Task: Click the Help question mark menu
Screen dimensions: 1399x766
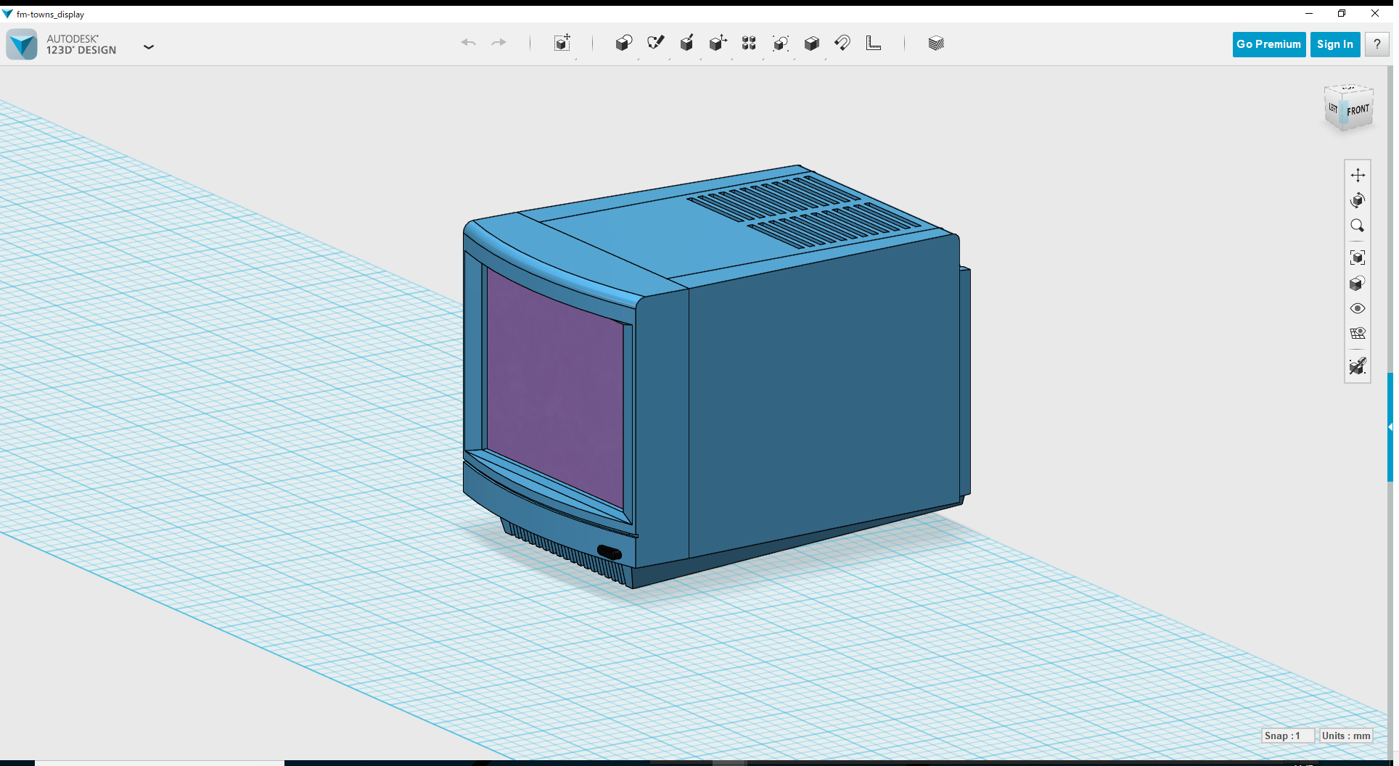Action: click(1377, 44)
